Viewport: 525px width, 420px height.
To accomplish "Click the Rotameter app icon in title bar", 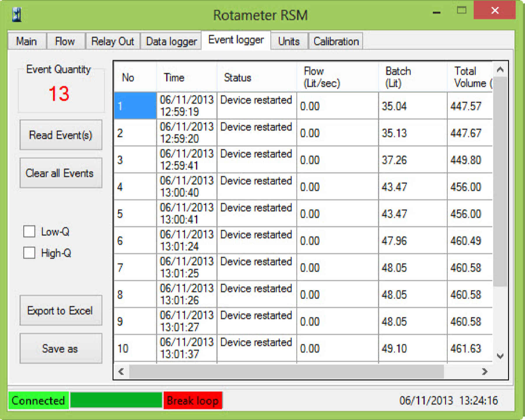I will pyautogui.click(x=17, y=15).
